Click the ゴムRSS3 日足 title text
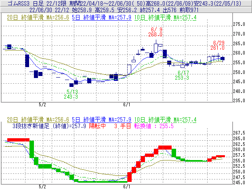Viewport: 252px width, 192px height. click(x=25, y=3)
